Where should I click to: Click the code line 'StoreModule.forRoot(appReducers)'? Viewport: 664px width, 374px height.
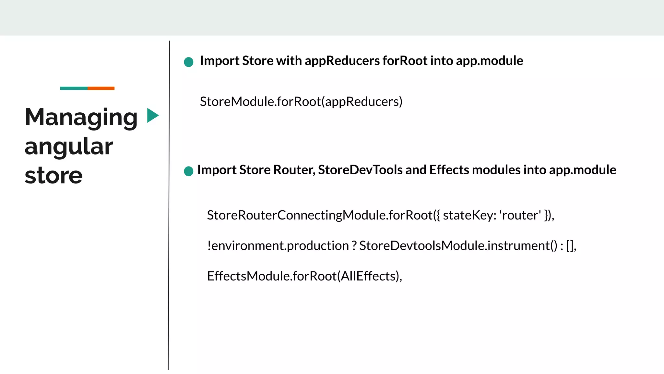click(x=301, y=102)
